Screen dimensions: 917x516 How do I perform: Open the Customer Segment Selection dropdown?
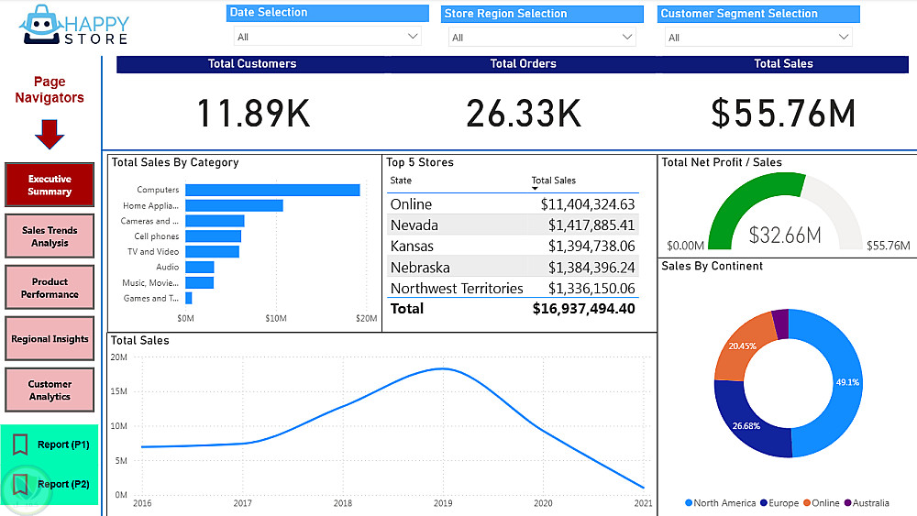[758, 37]
